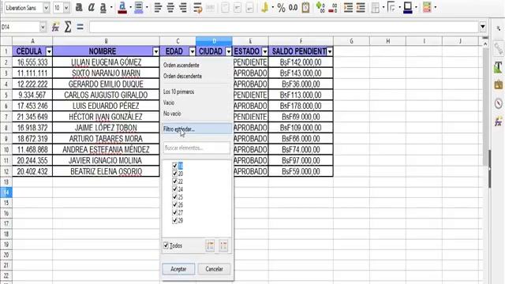Decrease cell indent

pyautogui.click(x=361, y=7)
